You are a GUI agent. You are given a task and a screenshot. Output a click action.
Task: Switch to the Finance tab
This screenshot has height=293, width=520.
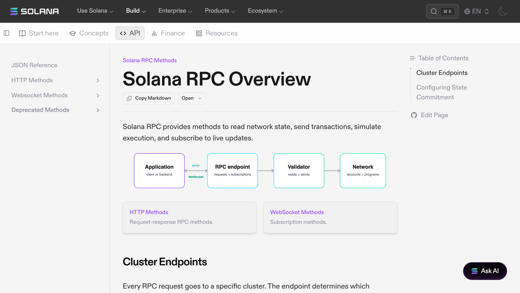(x=168, y=33)
